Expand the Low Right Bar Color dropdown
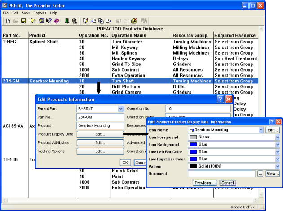The image size is (283, 211). coord(278,159)
